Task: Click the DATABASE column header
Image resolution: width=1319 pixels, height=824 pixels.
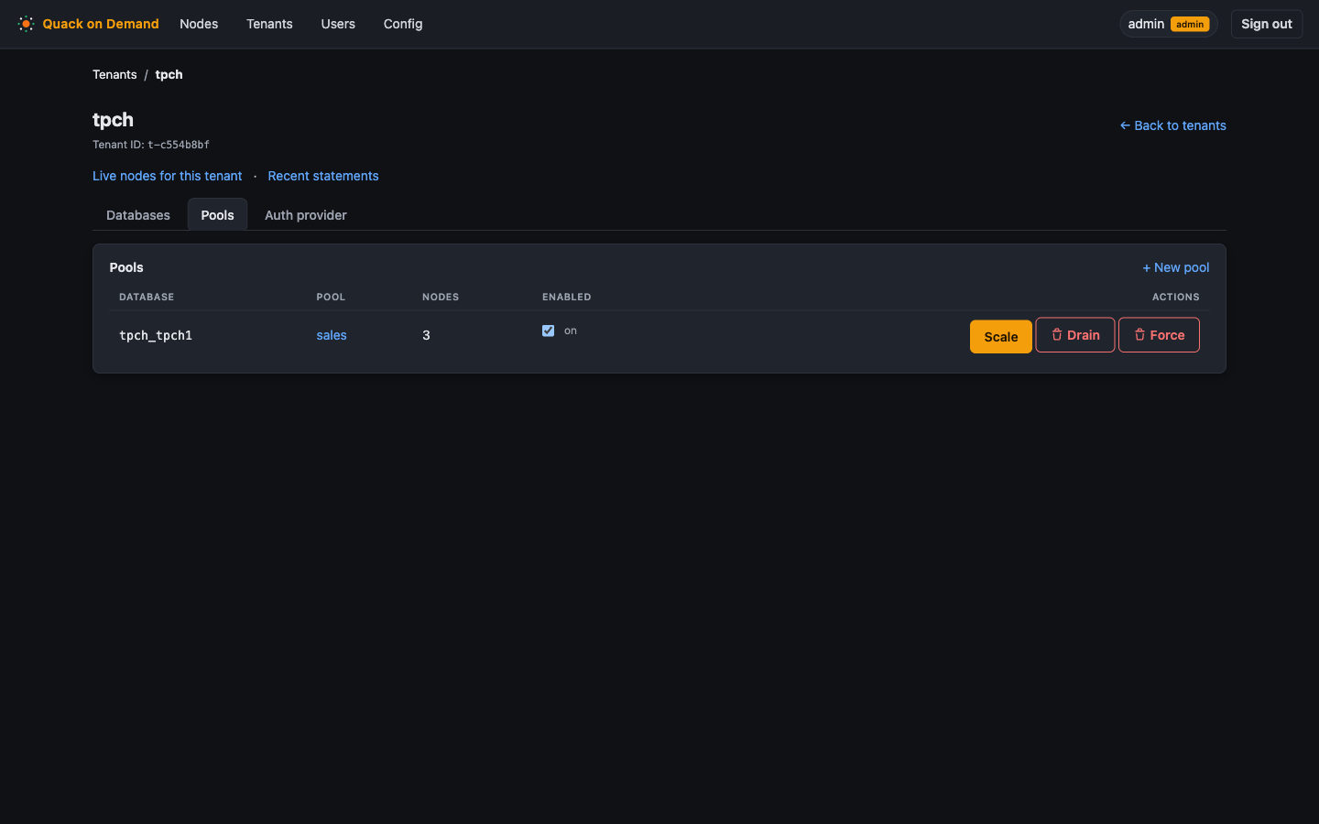Action: coord(147,297)
